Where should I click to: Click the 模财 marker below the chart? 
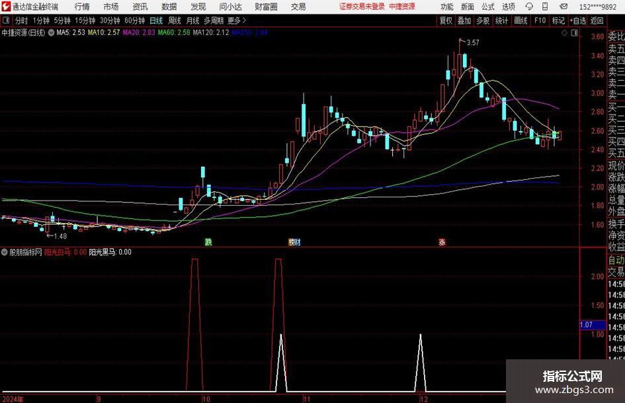point(294,242)
